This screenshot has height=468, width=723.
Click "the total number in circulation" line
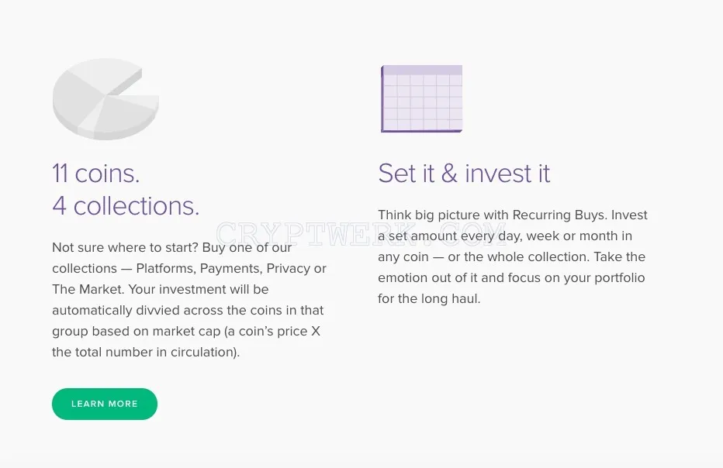click(146, 352)
